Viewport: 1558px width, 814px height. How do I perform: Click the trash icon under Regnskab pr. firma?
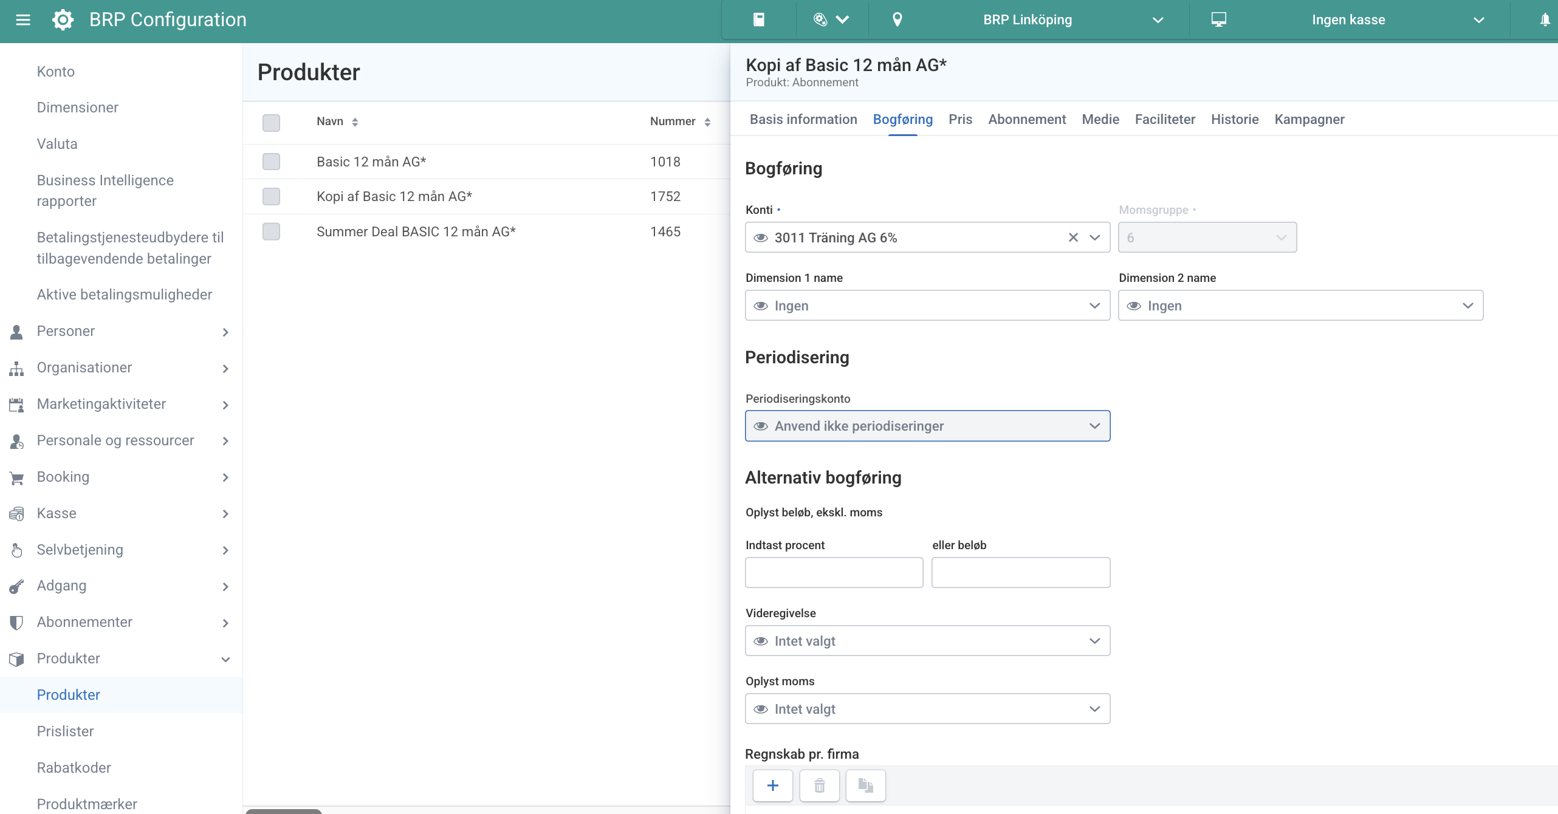pos(819,785)
